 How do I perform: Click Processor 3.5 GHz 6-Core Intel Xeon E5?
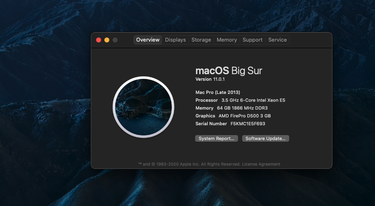click(241, 101)
